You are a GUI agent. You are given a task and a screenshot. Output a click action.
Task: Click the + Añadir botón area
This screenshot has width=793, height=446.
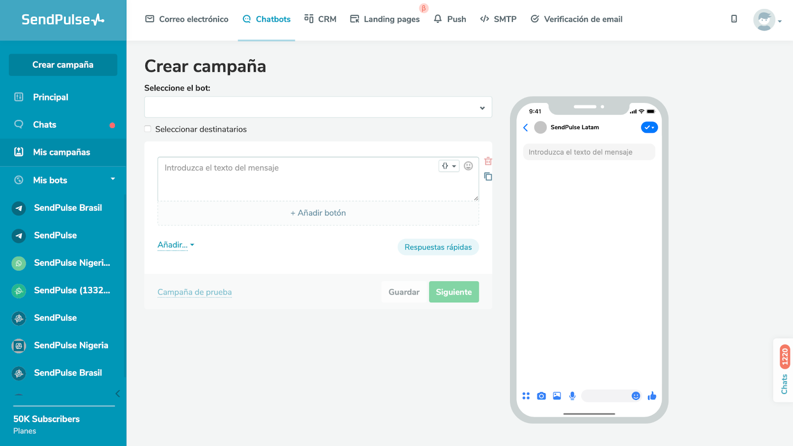pyautogui.click(x=318, y=213)
